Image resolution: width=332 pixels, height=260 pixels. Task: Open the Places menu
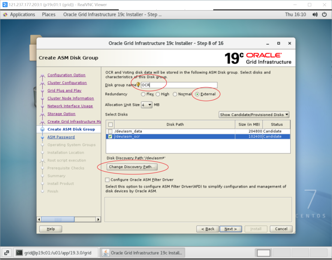click(x=49, y=15)
